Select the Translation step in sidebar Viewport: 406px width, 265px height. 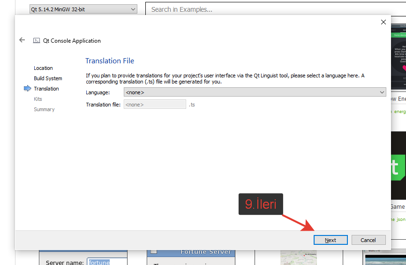[x=46, y=89]
